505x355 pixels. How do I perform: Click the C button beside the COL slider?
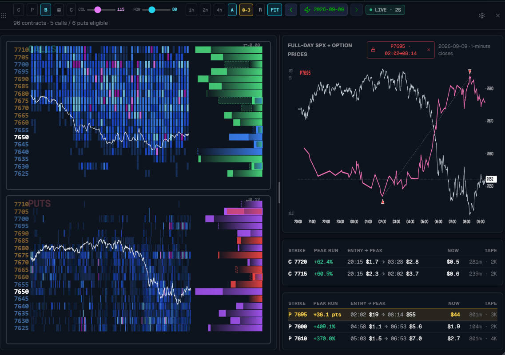[71, 10]
